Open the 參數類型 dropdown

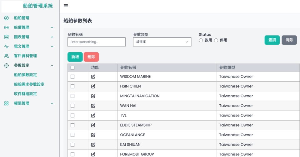click(x=162, y=42)
